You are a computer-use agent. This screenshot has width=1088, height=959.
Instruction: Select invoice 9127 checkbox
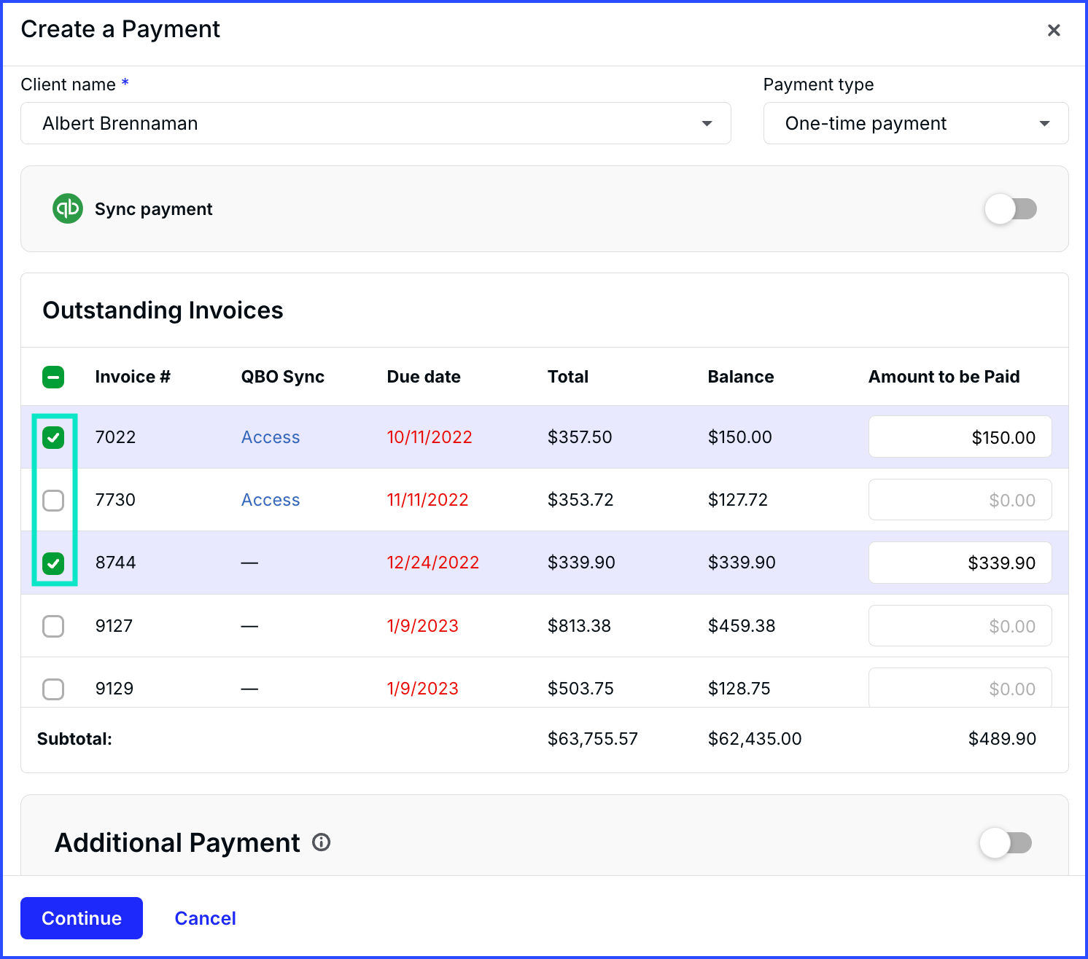point(53,626)
